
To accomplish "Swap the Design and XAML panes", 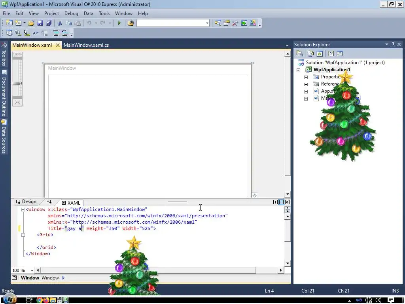I will click(49, 202).
